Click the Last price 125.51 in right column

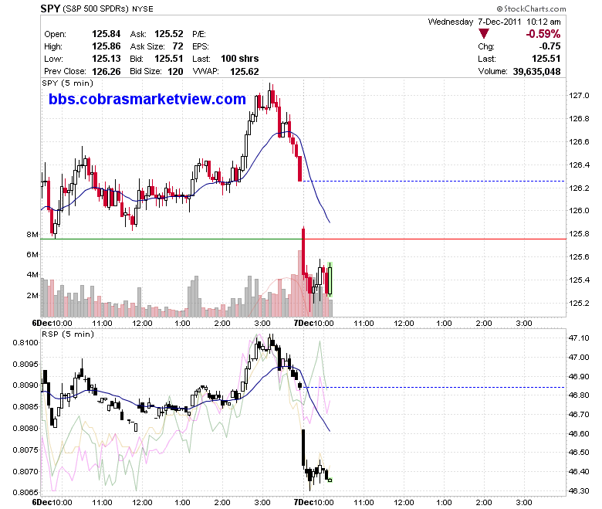546,59
